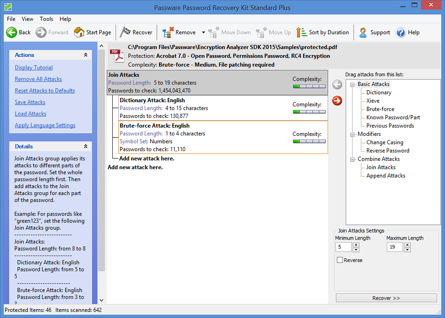Viewport: 445px width, 318px height.
Task: Increase Minimum Length with up arrow
Action: [x=356, y=245]
